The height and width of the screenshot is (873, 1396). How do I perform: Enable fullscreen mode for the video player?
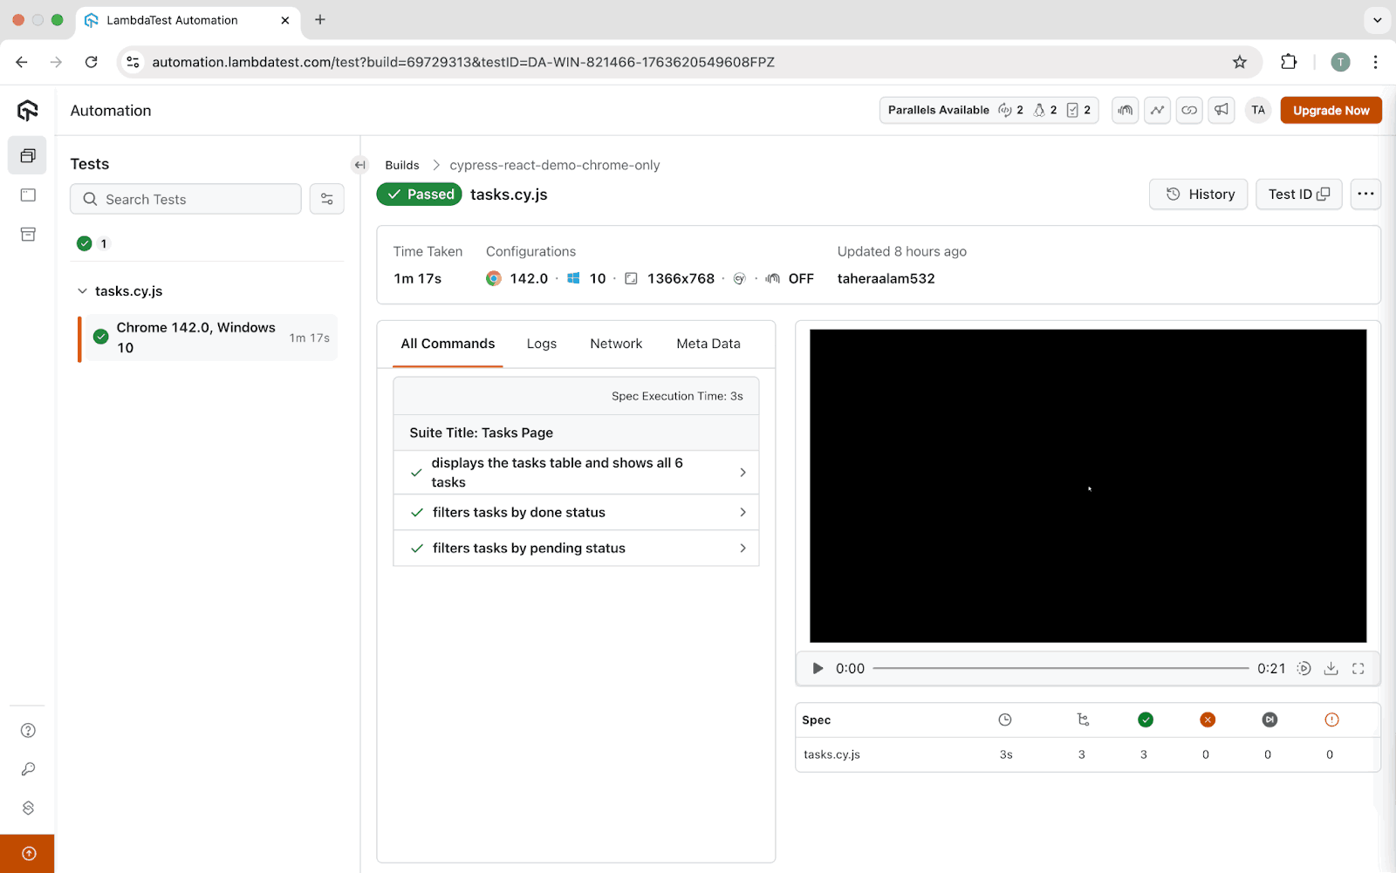[x=1358, y=668]
